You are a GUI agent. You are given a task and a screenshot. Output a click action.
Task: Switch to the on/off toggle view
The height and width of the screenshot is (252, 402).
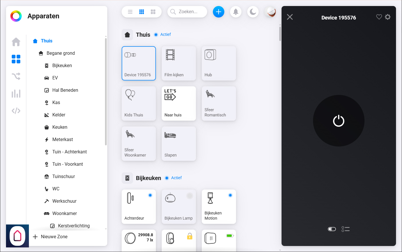tap(332, 229)
